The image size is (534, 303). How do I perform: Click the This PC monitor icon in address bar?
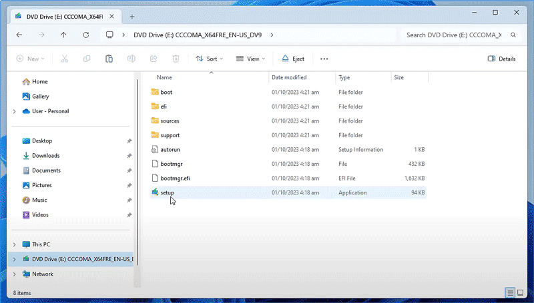[109, 35]
